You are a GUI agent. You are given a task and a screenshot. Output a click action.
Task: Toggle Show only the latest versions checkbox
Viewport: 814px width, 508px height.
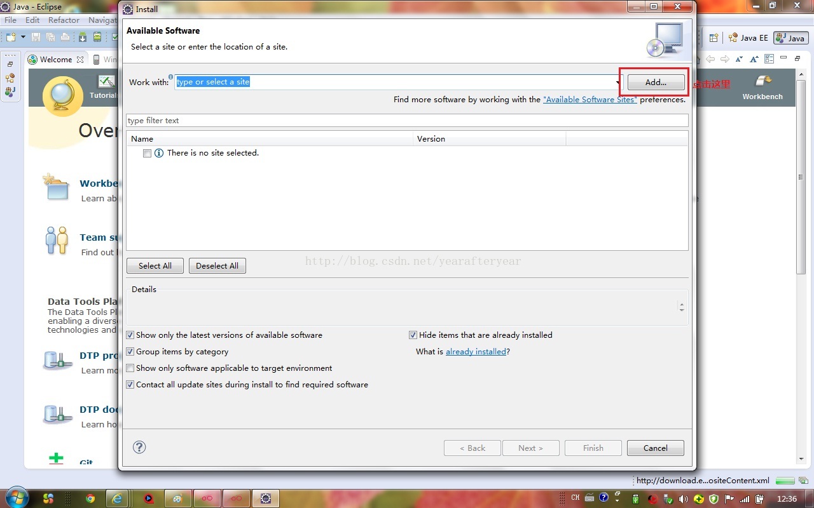[130, 335]
